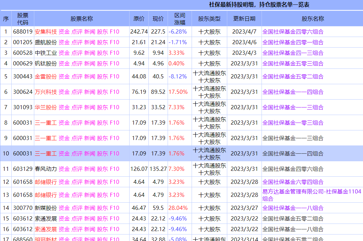
Task: Click 资金 link in 安集科技 row
Action: click(x=64, y=32)
